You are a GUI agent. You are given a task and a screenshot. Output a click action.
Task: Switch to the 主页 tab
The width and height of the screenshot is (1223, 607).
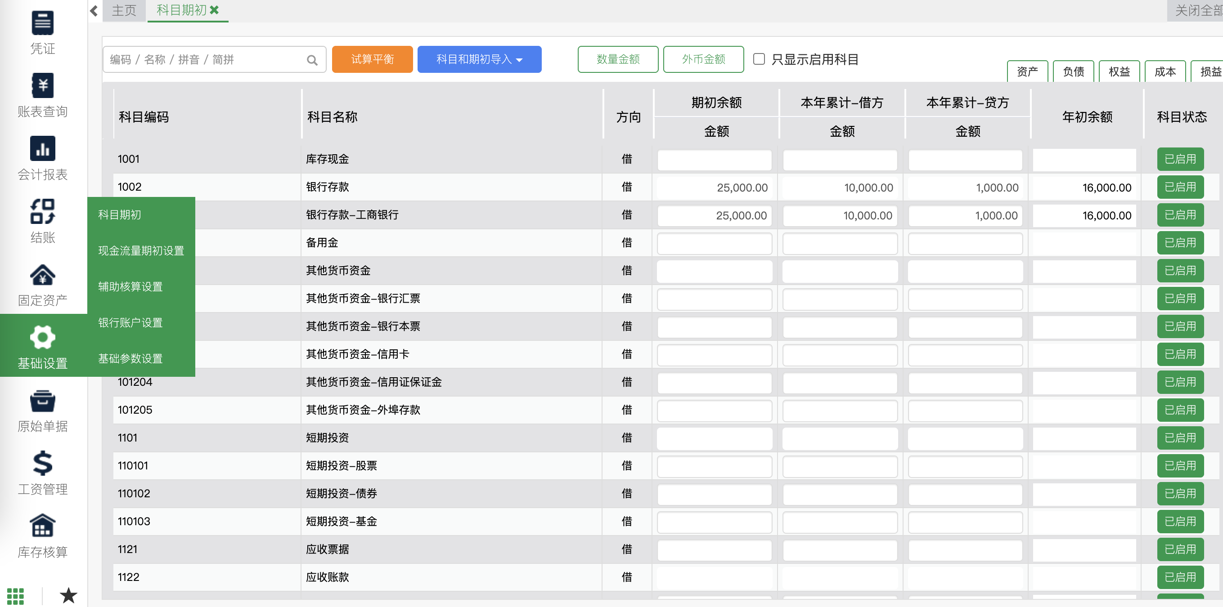coord(124,10)
